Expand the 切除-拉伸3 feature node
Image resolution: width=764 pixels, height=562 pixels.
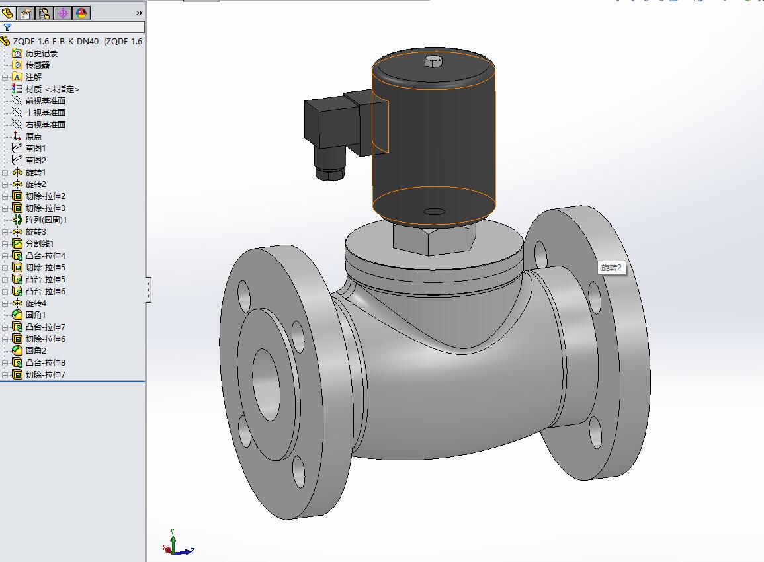tap(5, 208)
